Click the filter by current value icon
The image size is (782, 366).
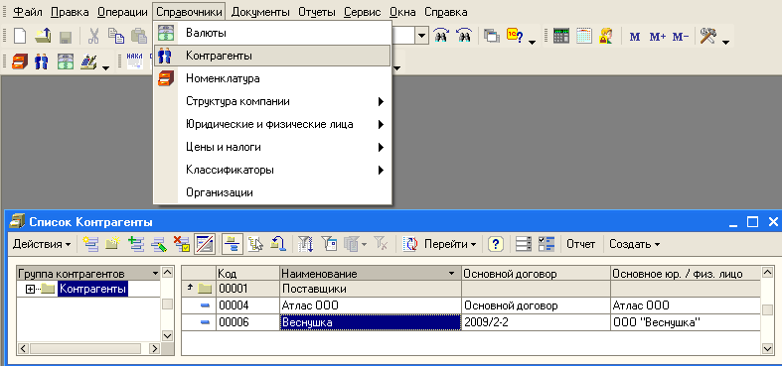click(329, 244)
